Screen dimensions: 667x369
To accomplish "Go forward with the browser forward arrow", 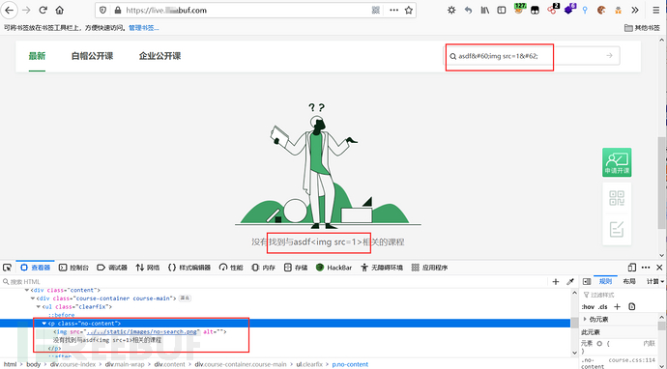I will click(x=26, y=11).
